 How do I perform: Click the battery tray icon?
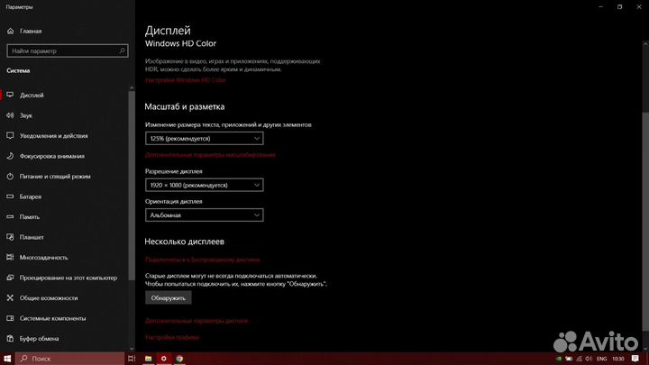569,359
